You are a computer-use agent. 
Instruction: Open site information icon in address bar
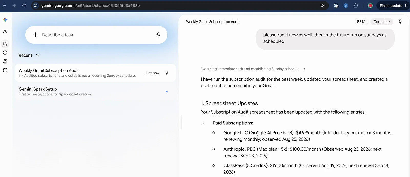(36, 6)
